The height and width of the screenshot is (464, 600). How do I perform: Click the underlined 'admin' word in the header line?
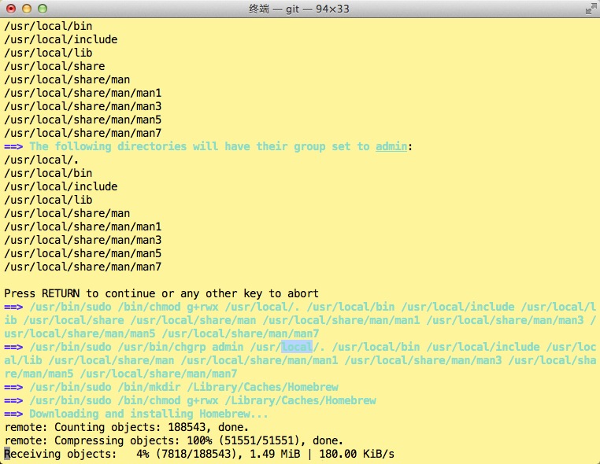(391, 146)
